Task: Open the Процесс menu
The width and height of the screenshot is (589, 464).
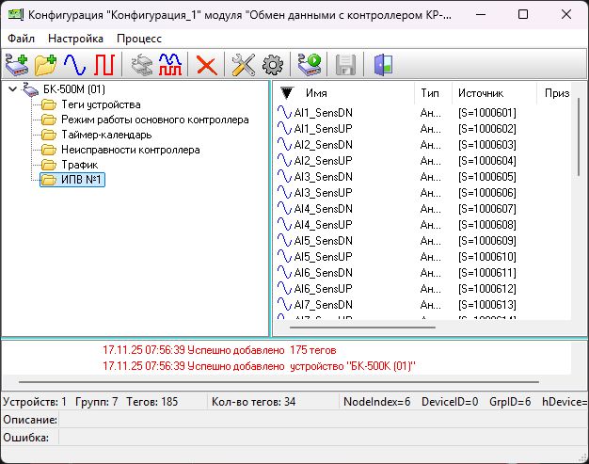Action: (x=139, y=39)
